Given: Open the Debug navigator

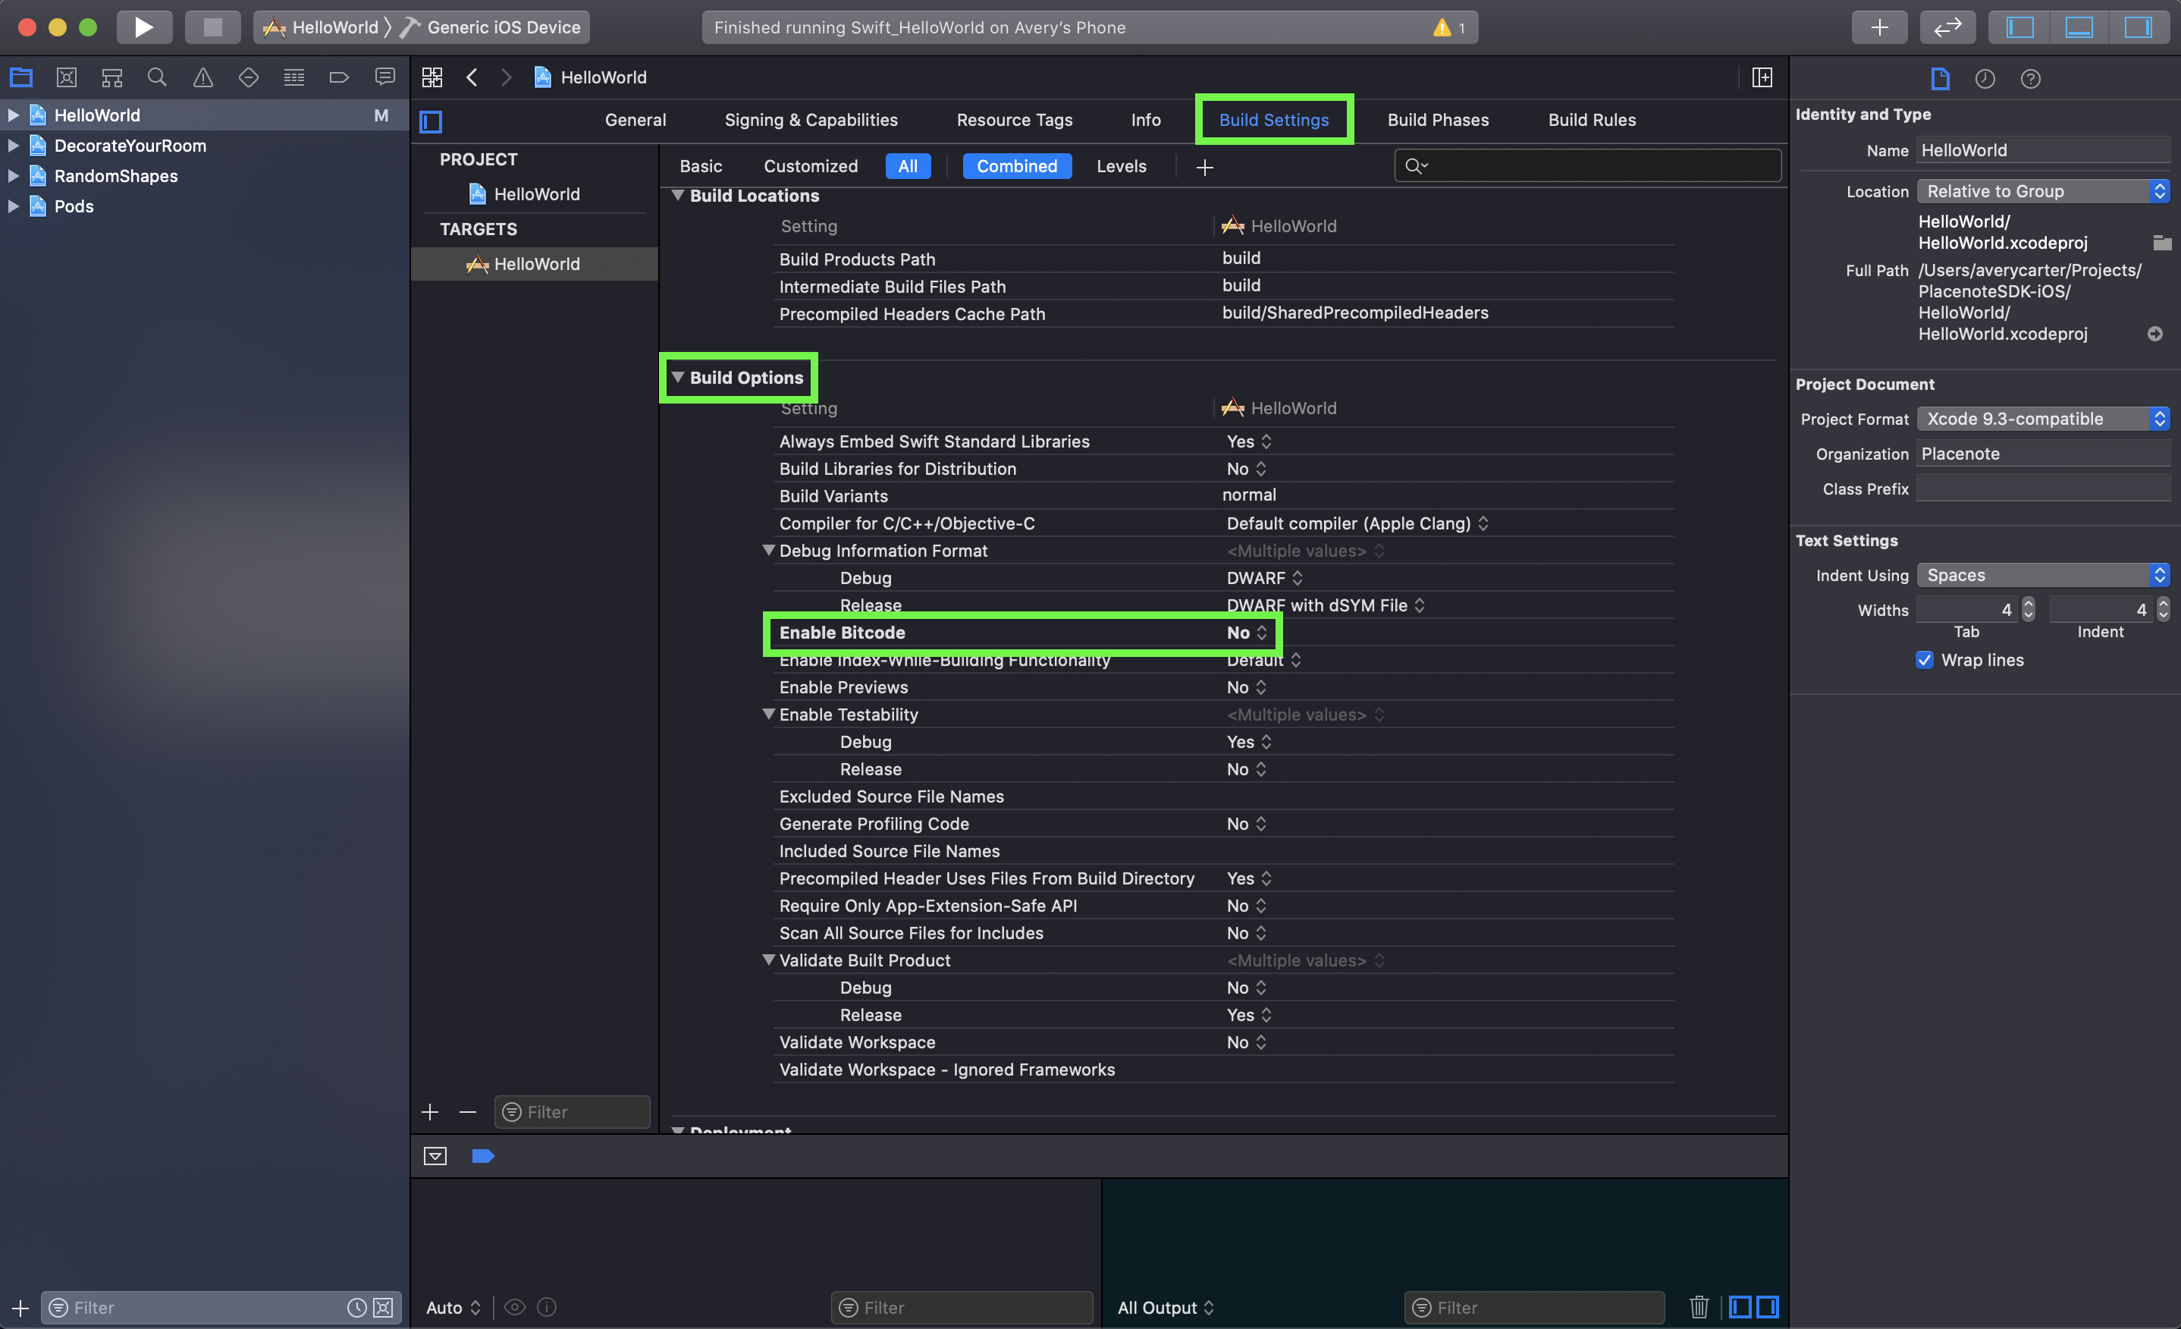Looking at the screenshot, I should pos(294,78).
